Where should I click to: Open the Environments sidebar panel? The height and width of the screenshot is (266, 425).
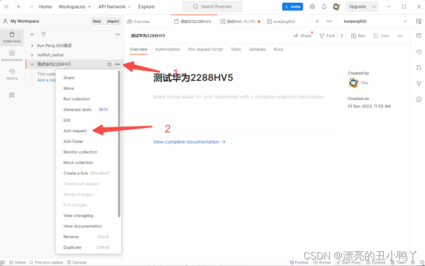(x=12, y=56)
